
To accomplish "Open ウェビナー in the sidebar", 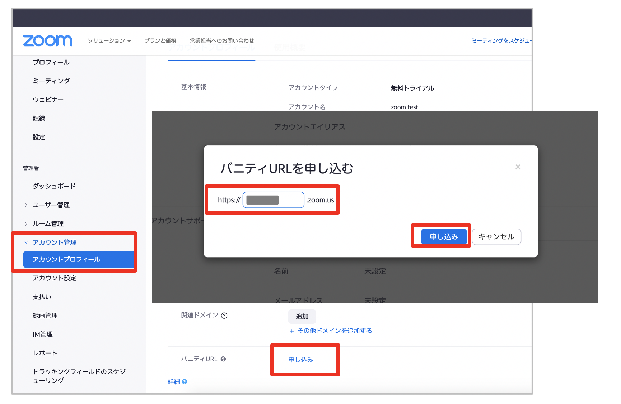I will 48,100.
